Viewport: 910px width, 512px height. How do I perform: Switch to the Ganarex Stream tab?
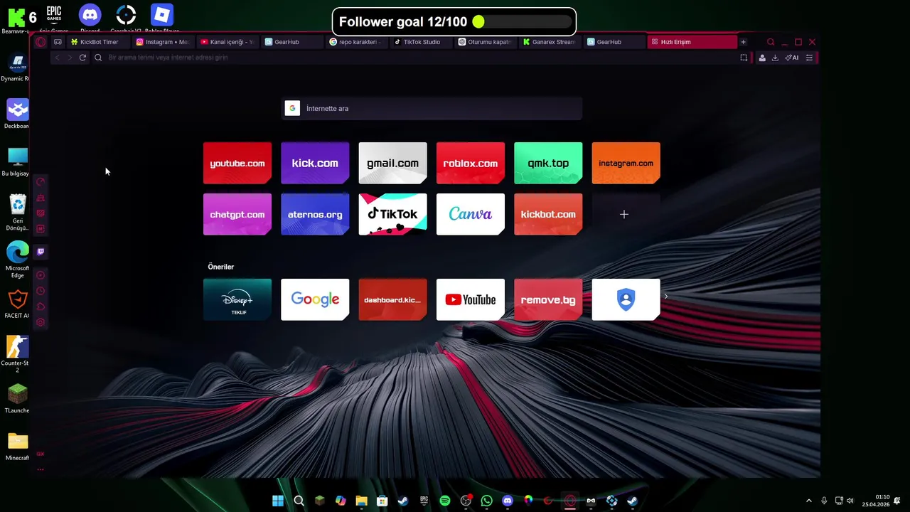(549, 42)
